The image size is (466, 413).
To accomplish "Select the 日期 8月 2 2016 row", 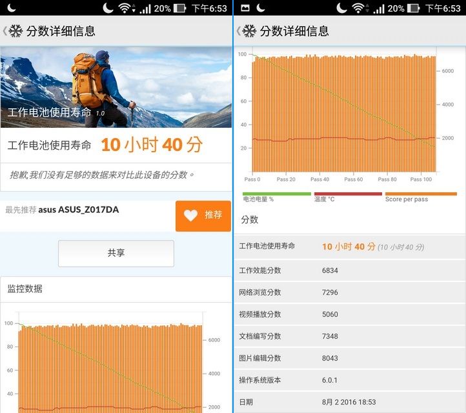I will [x=350, y=402].
